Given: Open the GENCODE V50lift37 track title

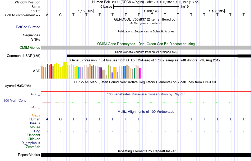Looking at the screenshot, I should click(x=146, y=19).
